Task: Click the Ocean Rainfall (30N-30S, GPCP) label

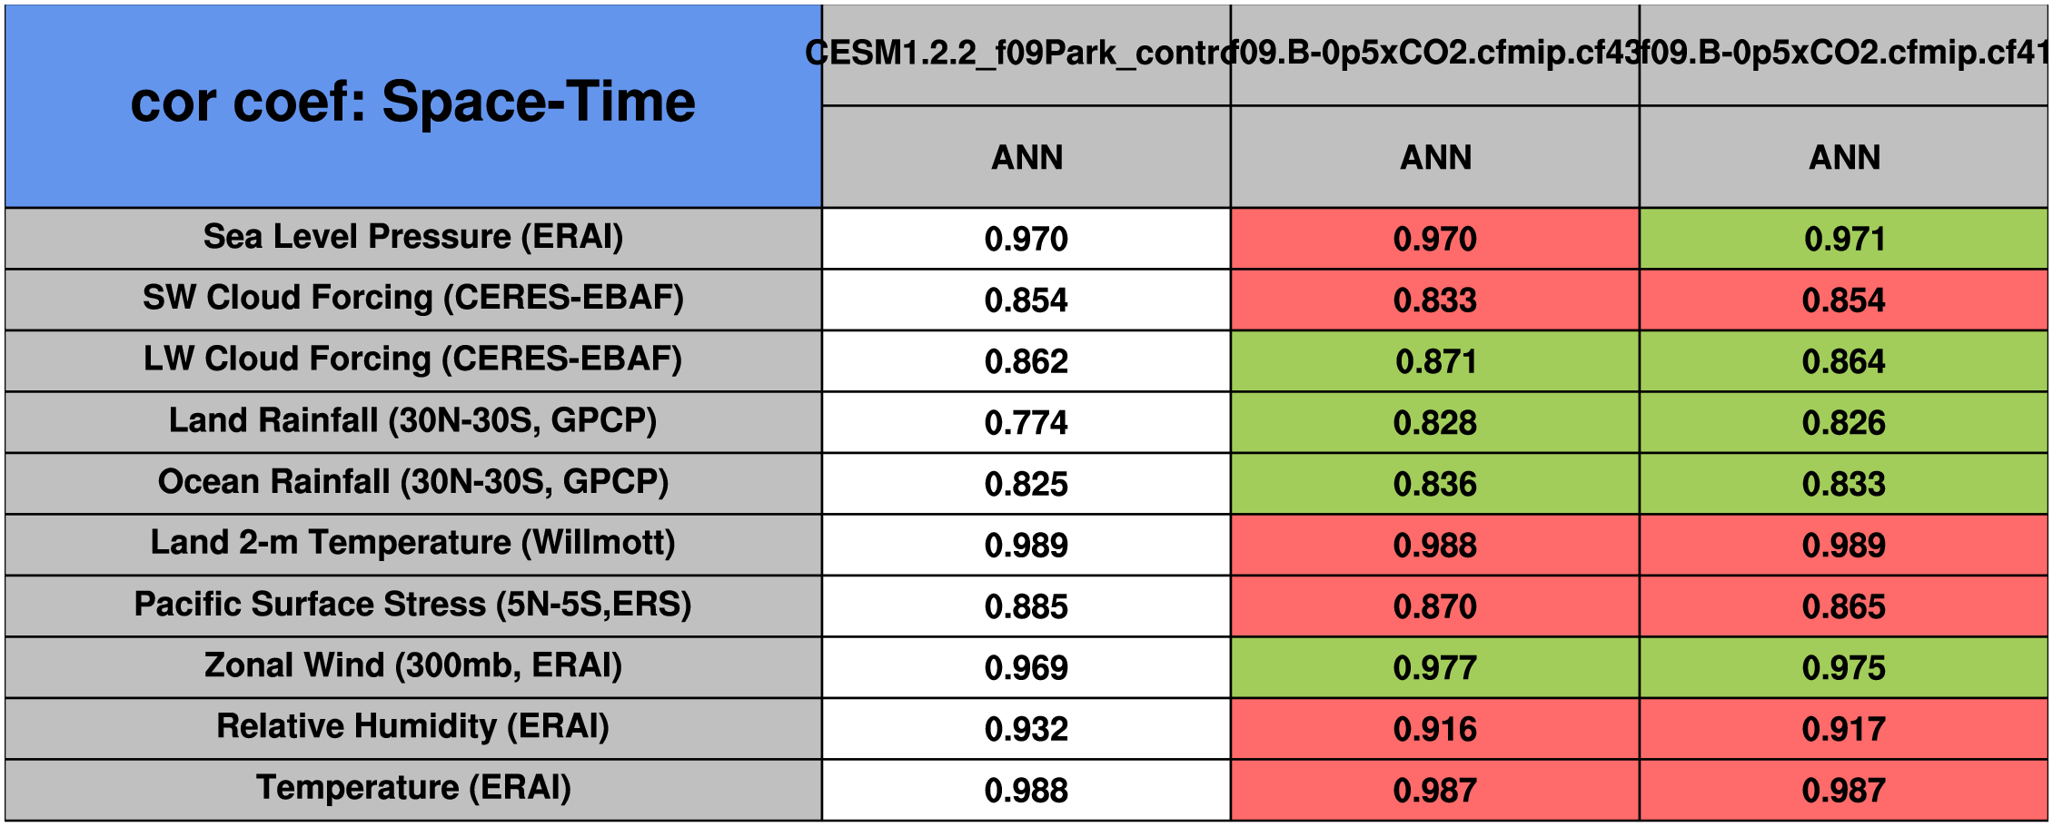Action: (413, 483)
